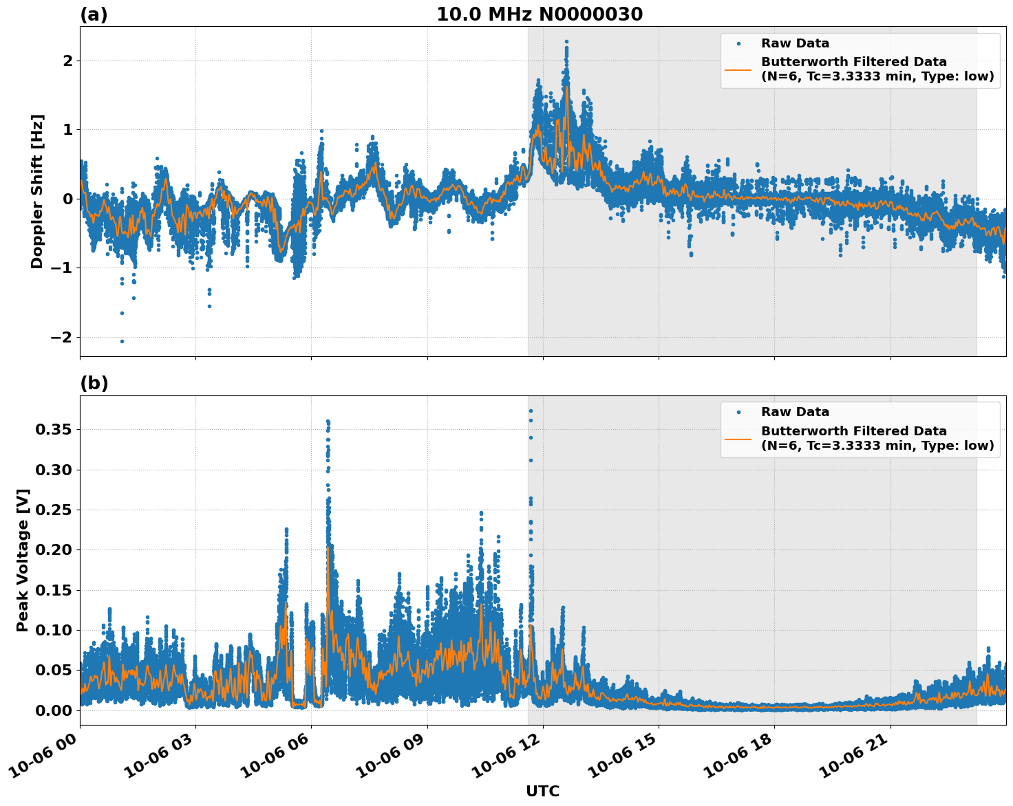Click the panel (b) label
Screen dimensions: 1013x806
point(94,382)
